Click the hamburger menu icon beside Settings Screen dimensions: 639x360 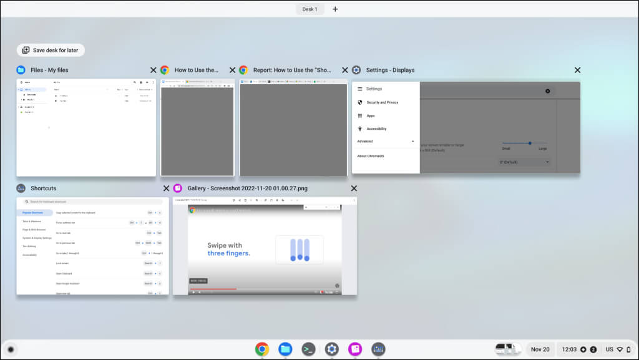point(360,89)
